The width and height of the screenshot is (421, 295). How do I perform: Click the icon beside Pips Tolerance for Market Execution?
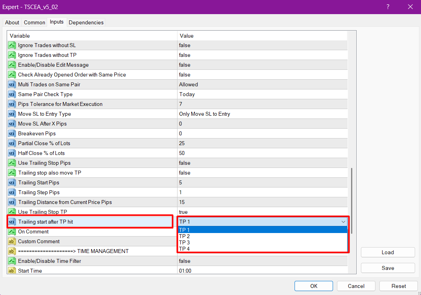(12, 104)
